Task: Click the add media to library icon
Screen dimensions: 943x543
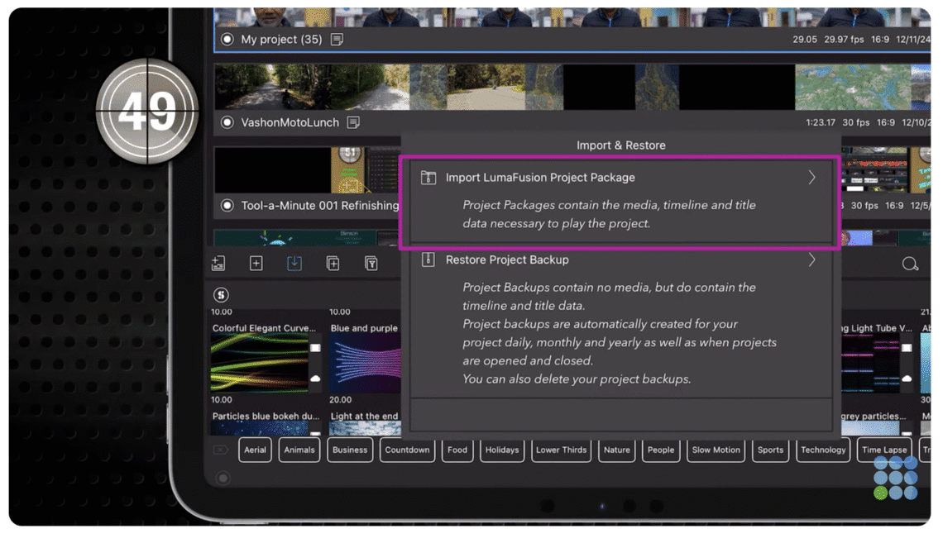Action: point(218,264)
